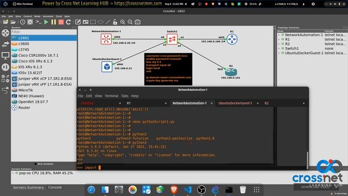Browse routers category in device sidebar

coord(5,33)
